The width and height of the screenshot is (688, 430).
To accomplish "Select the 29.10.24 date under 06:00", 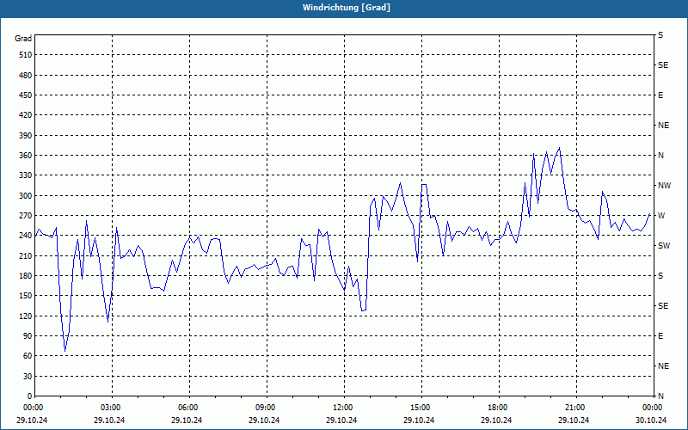I will pos(187,420).
